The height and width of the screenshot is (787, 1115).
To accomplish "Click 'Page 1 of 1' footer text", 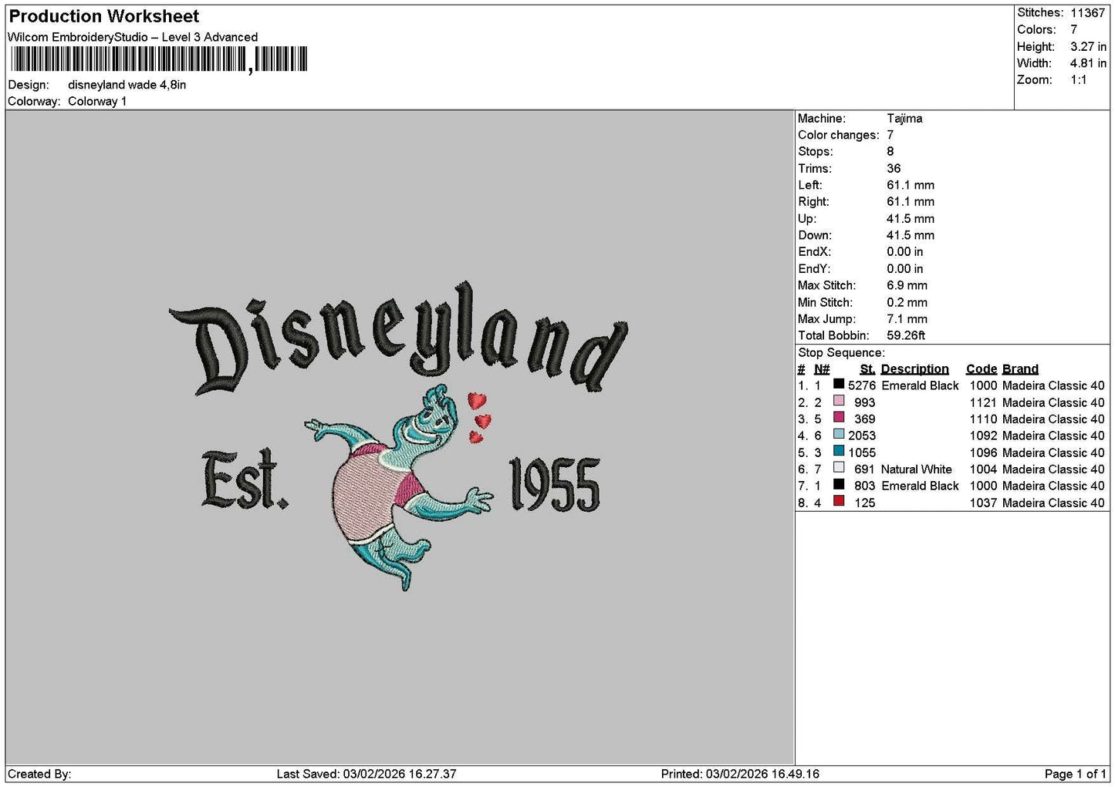I will click(1075, 774).
